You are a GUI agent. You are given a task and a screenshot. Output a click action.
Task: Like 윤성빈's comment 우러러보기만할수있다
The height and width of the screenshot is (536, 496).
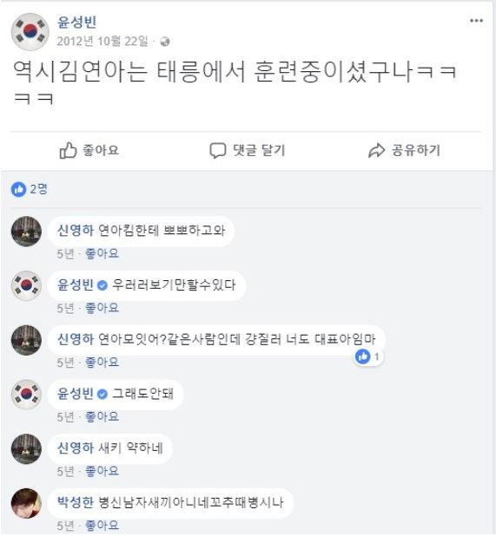(x=102, y=308)
